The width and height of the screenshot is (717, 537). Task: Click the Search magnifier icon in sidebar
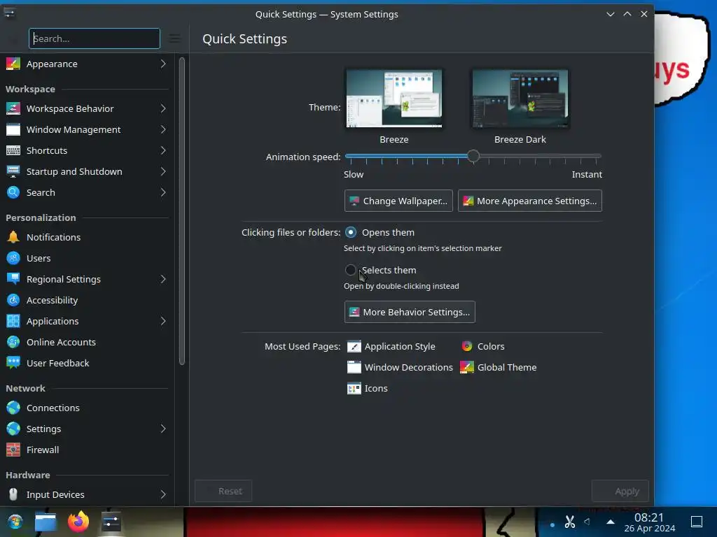tap(13, 192)
